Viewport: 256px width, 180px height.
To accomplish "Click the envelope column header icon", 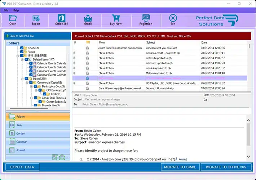I will point(88,42).
